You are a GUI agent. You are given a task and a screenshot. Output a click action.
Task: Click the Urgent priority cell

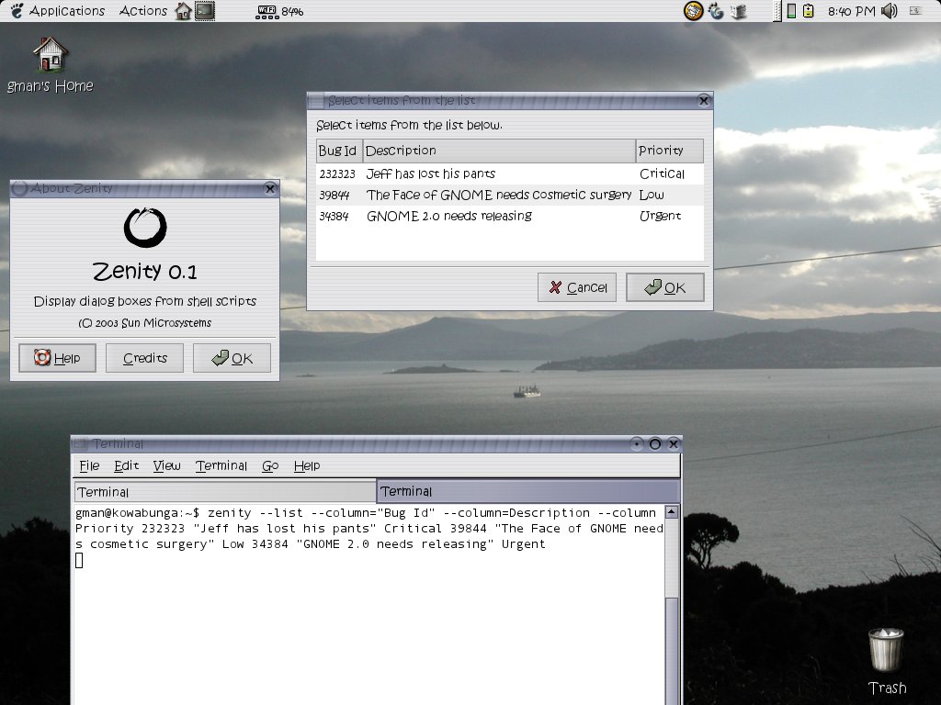tap(660, 216)
